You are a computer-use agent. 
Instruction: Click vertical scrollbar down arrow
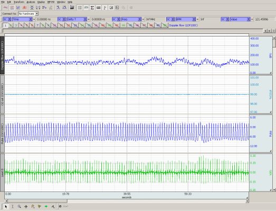(274, 190)
